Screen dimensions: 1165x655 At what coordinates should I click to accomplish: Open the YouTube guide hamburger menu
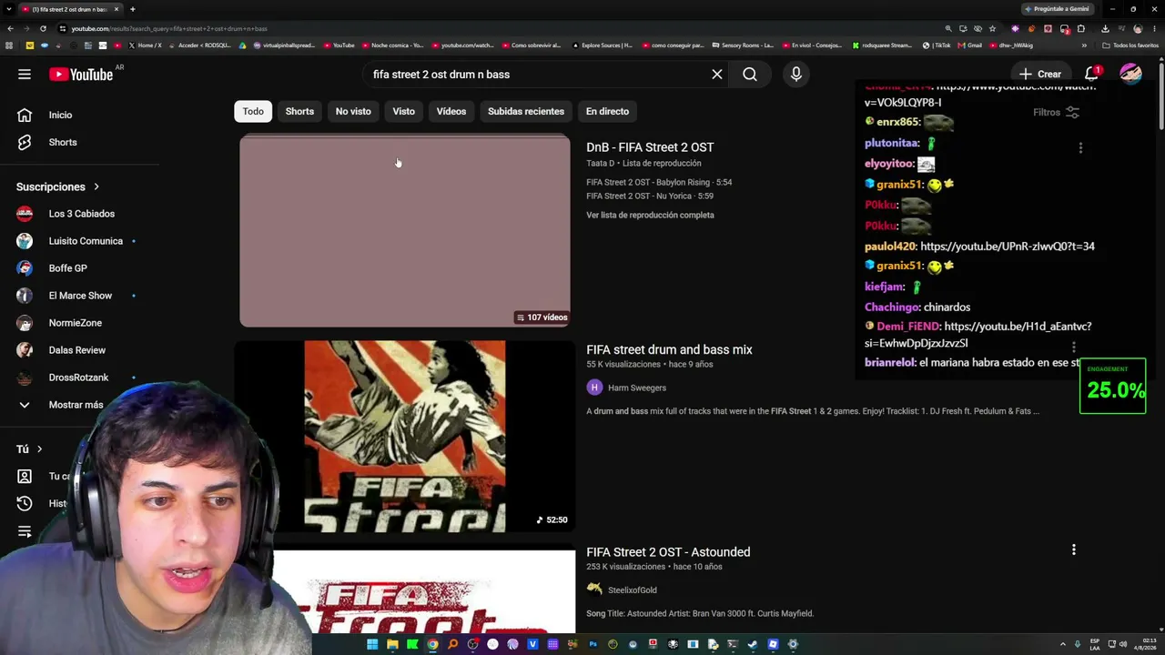click(x=25, y=75)
